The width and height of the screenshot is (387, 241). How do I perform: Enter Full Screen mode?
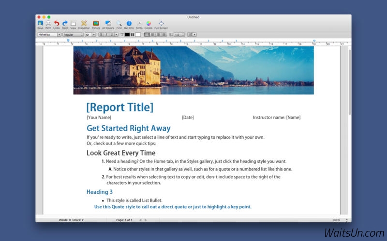coord(161,24)
